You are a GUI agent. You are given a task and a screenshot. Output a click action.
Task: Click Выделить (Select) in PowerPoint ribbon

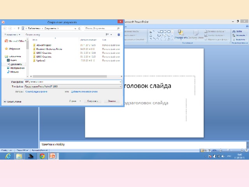click(240, 39)
